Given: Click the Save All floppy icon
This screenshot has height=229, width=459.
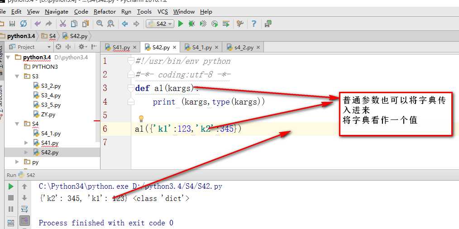Looking at the screenshot, I should (12, 24).
